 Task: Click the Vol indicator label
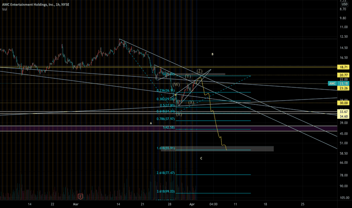pyautogui.click(x=5, y=9)
